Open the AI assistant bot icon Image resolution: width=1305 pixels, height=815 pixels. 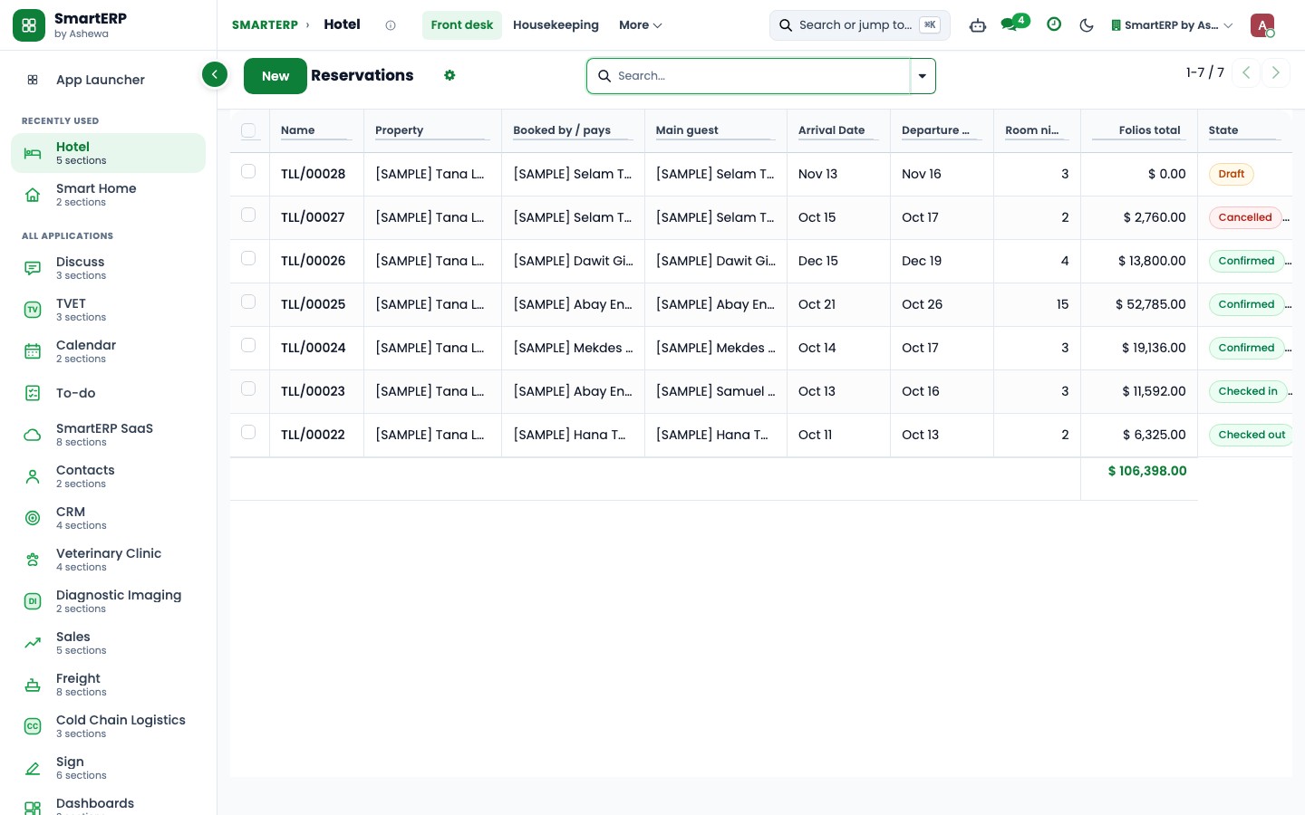[x=978, y=25]
